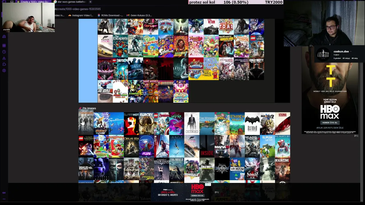The image size is (365, 205).
Task: Select Yoshi's Woolly World cover in tier row
Action: coord(150,46)
